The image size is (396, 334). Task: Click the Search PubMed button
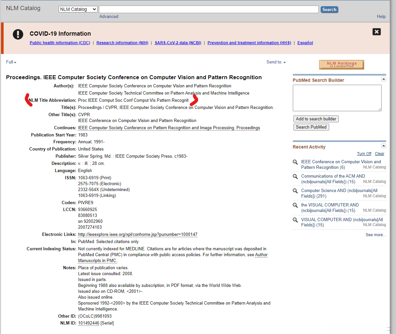click(311, 127)
